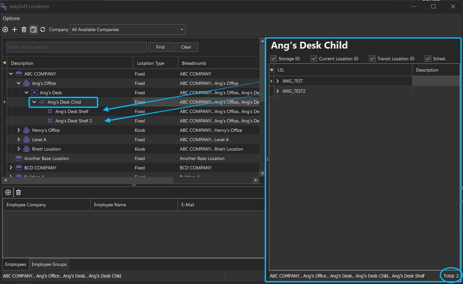Click the refresh icon in top toolbar

[43, 29]
